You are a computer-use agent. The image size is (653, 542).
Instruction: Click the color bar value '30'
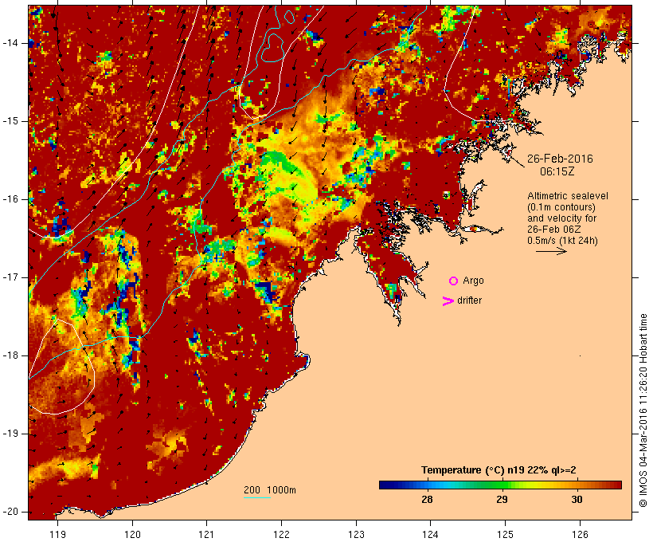click(x=577, y=500)
